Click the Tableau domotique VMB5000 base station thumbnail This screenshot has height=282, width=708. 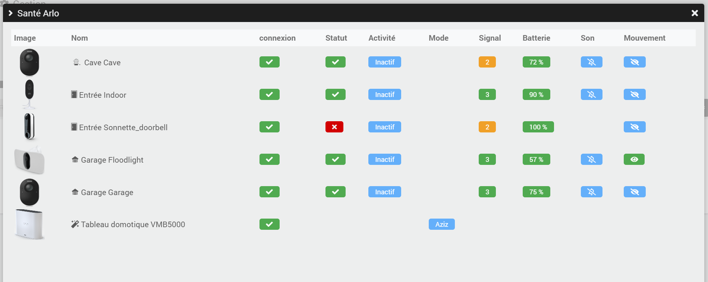coord(29,224)
